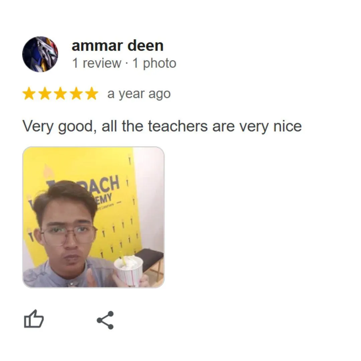Select the fourth yellow rating star
Image resolution: width=361 pixels, height=361 pixels.
(76, 93)
